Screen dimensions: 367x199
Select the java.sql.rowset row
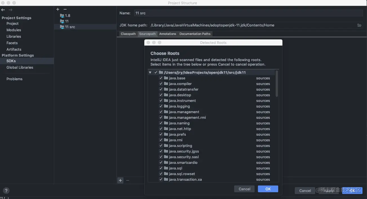point(211,174)
